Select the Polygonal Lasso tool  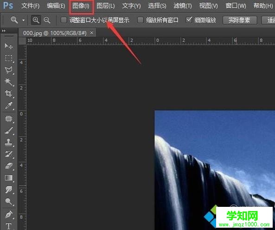click(9, 70)
